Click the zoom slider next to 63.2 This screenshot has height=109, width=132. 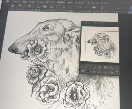coord(88,67)
